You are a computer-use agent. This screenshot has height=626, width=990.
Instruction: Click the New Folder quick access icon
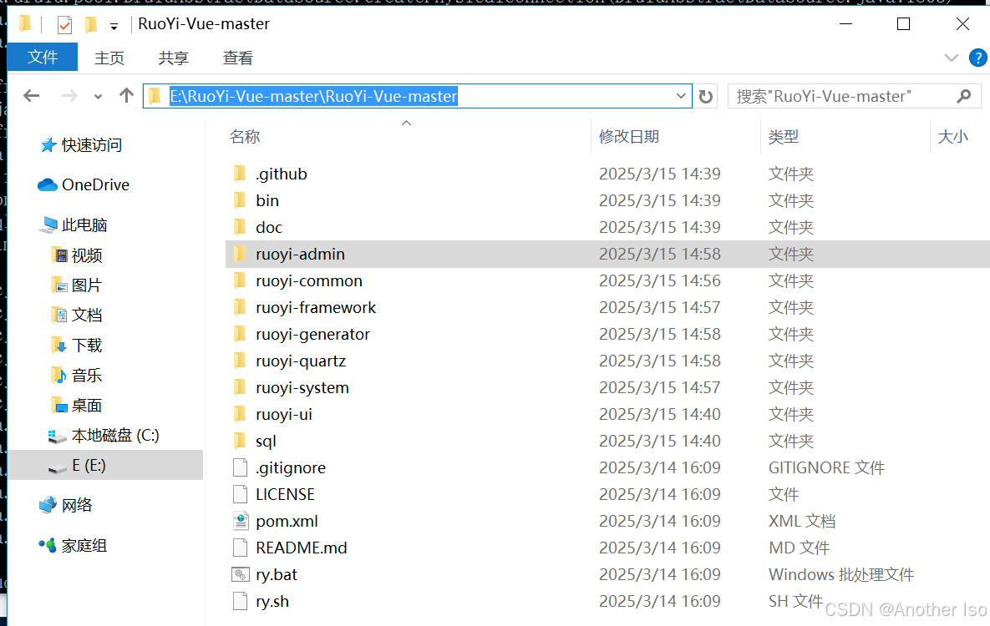coord(91,24)
